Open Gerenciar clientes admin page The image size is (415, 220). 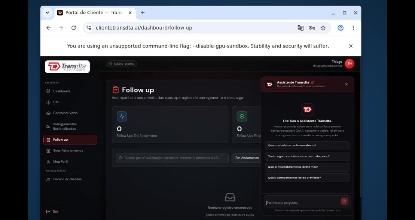[70, 179]
